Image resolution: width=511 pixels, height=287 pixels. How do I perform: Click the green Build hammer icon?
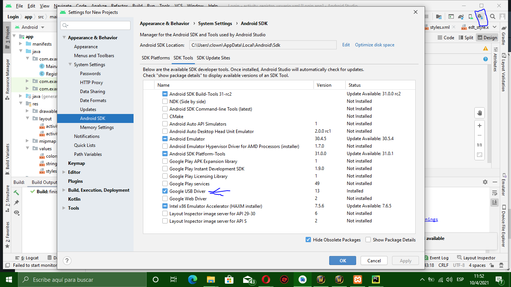[16, 192]
